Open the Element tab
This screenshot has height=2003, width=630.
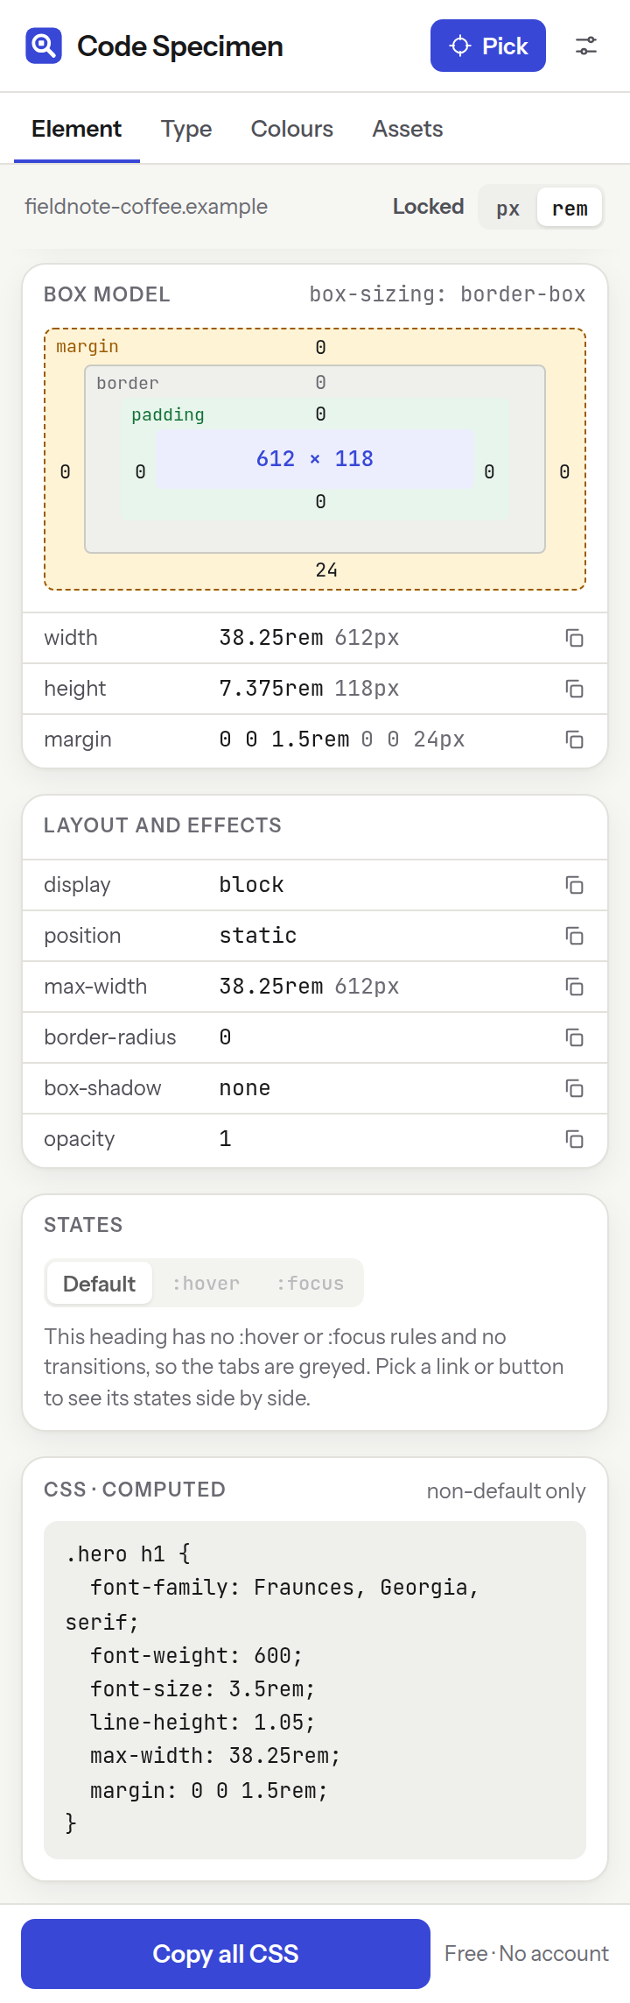77,129
